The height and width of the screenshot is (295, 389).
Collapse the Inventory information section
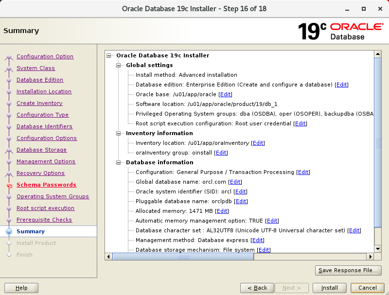click(118, 133)
